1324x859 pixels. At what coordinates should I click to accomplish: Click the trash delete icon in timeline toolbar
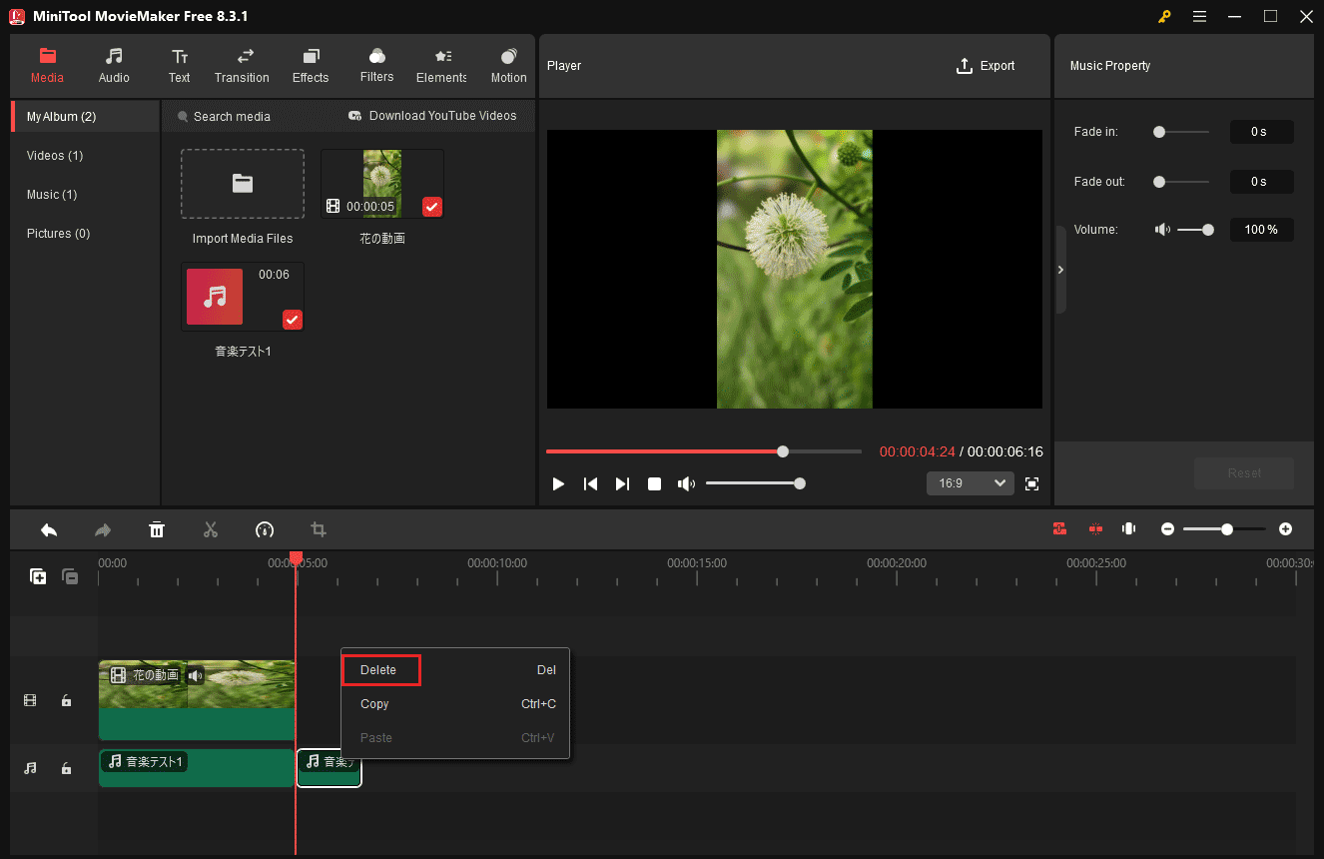coord(157,529)
